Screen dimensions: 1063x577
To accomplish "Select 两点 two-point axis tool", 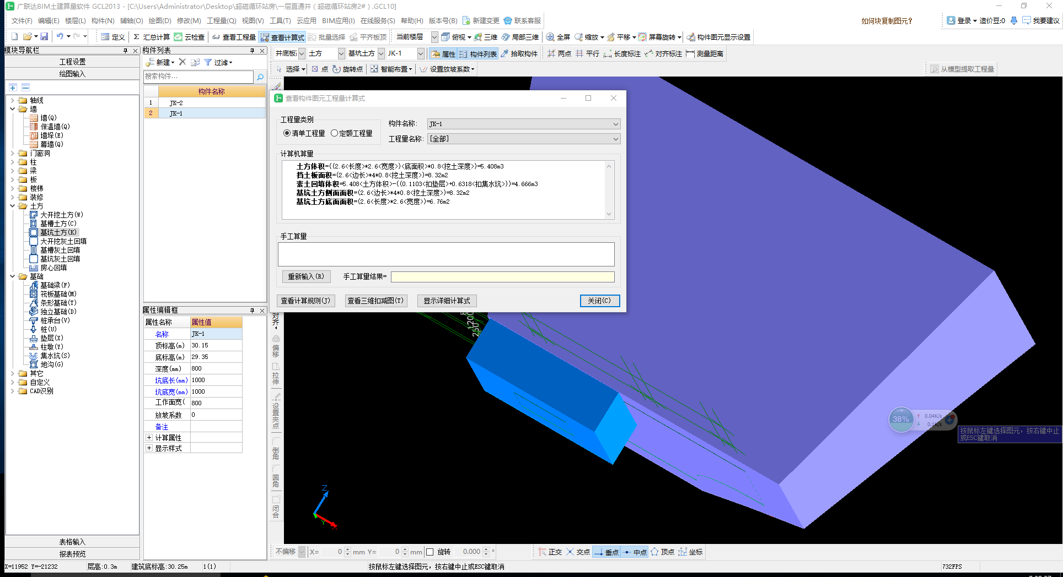I will click(x=560, y=53).
